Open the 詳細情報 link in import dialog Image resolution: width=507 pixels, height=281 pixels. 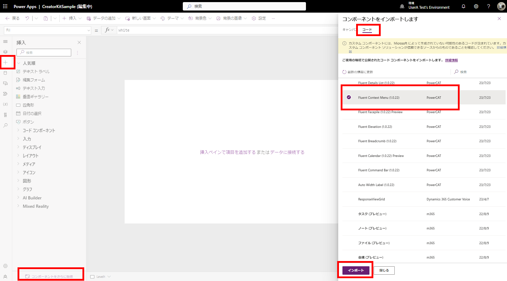coord(452,60)
